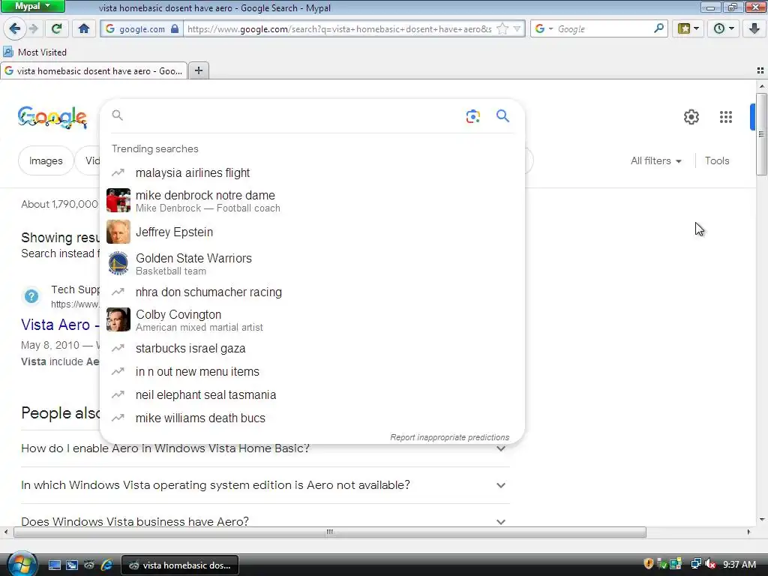Click the network connection tray icon
The image size is (768, 576).
695,564
